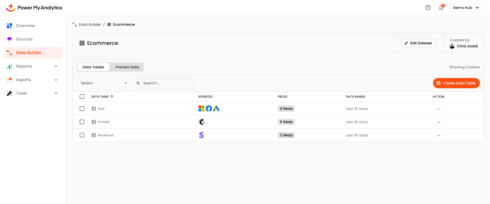Screen dimensions: 490x204
Task: Click the Tools sidebar item
Action: (x=33, y=93)
